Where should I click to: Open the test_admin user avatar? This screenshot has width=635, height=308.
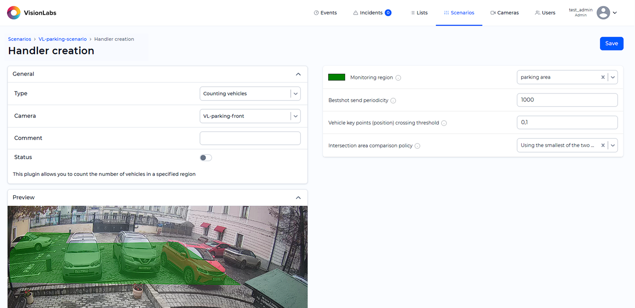click(x=603, y=13)
